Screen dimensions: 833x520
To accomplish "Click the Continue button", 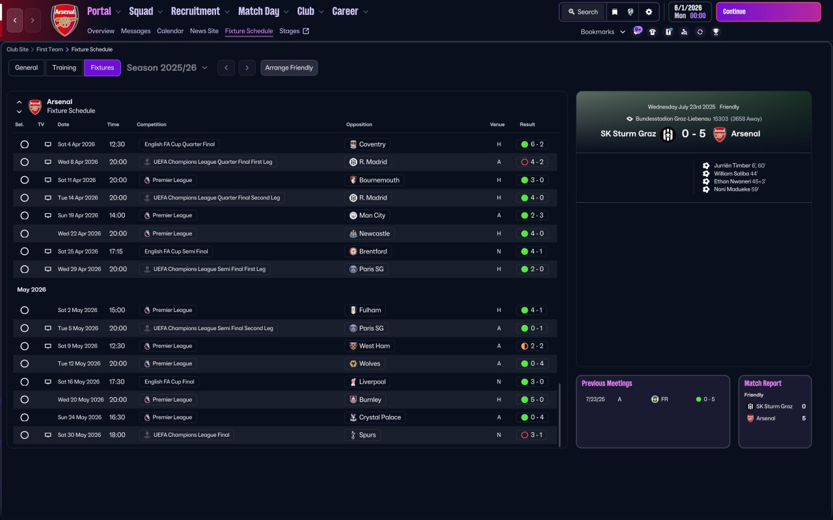I will pyautogui.click(x=769, y=12).
